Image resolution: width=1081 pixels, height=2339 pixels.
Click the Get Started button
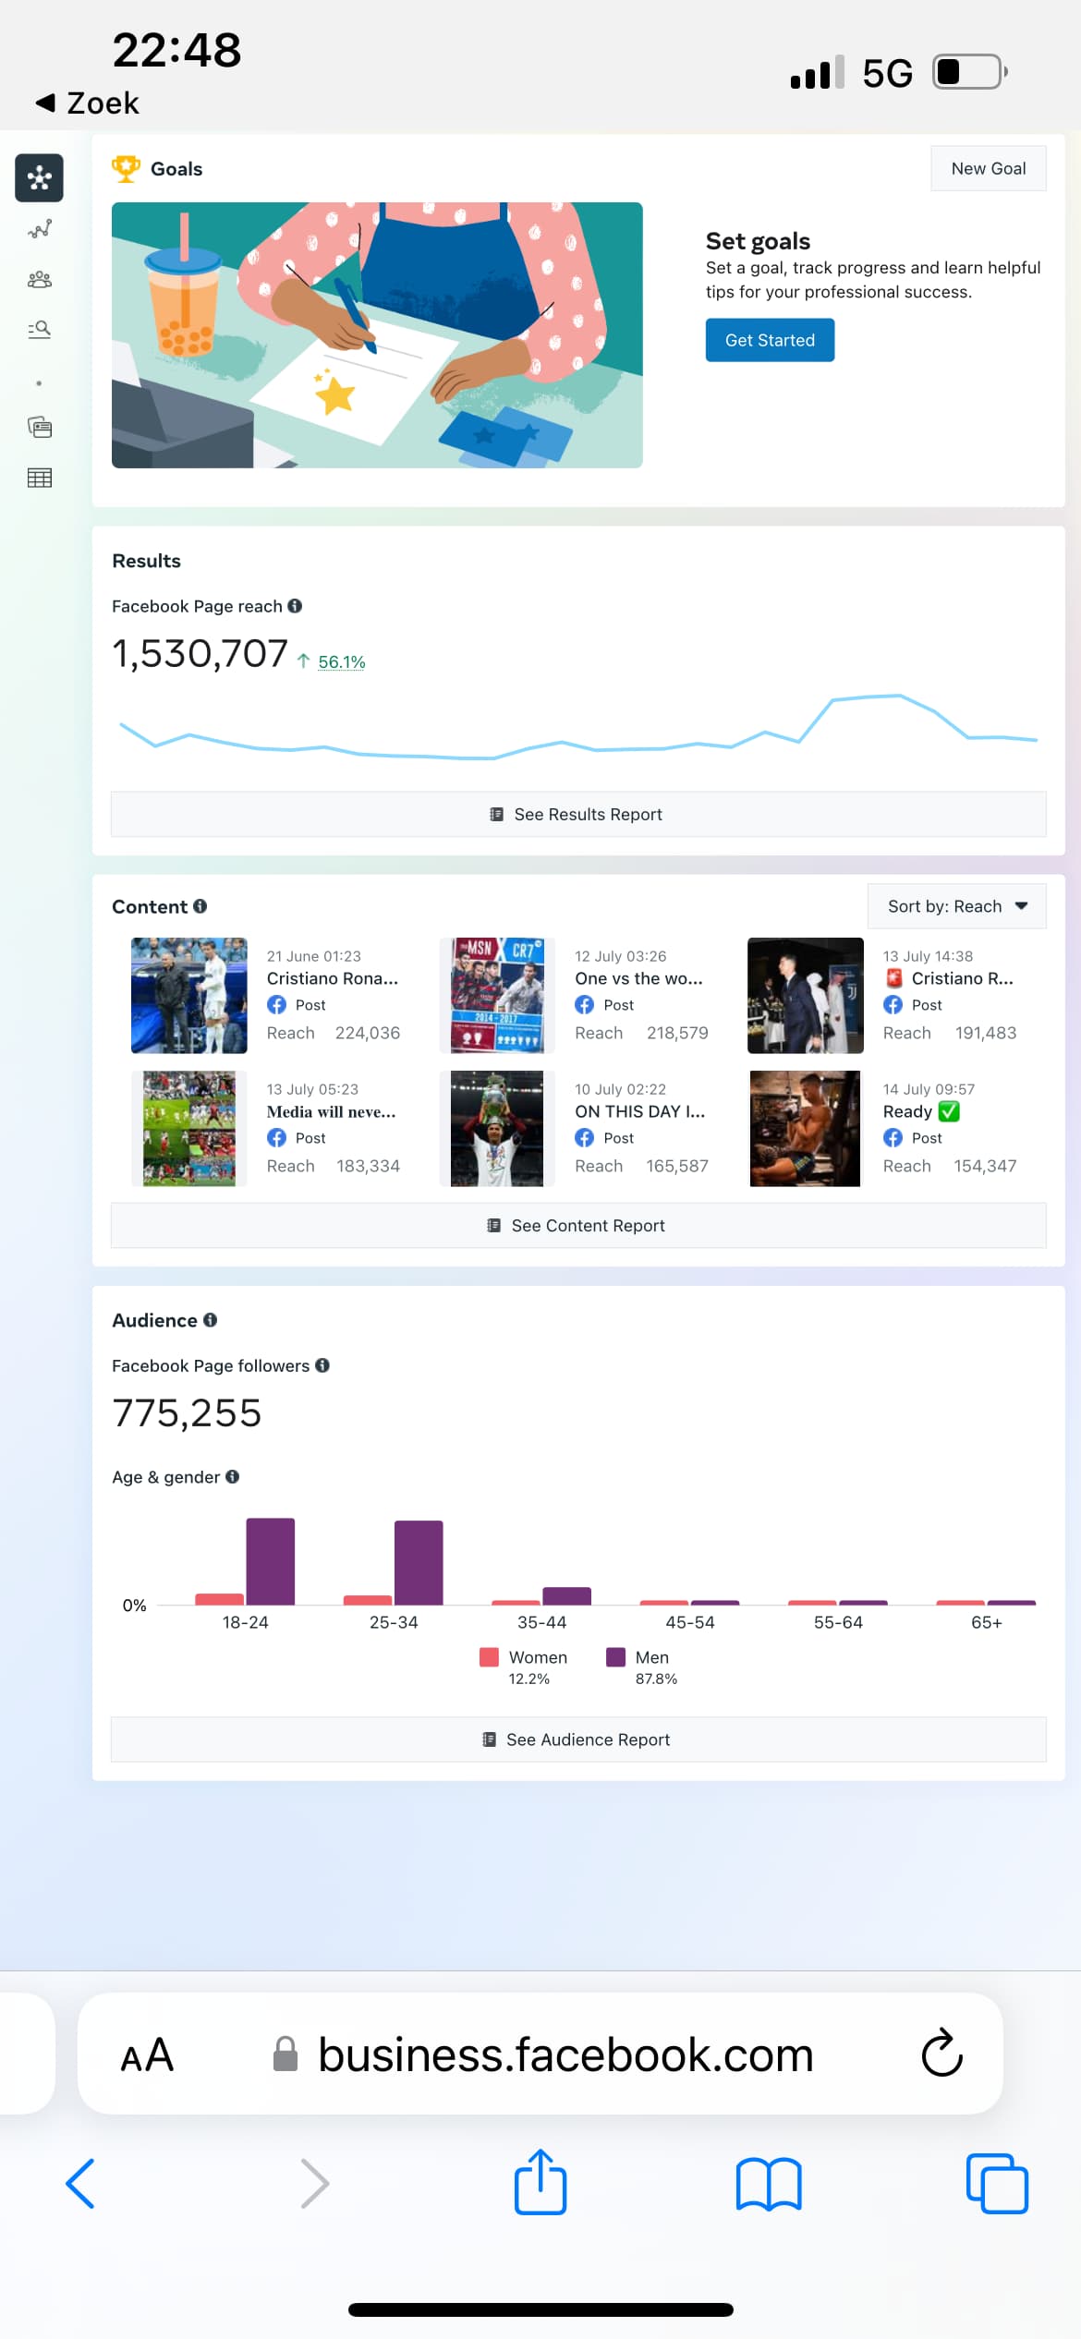tap(769, 340)
